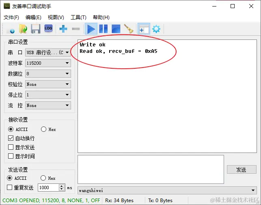Expand the 校验位 None dropdown
Screen dimensions: 261x205
48,84
